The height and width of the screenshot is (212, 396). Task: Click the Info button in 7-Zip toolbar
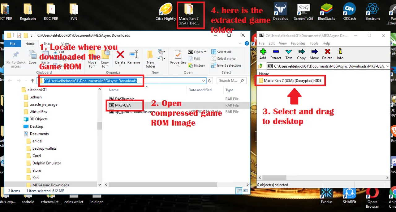pyautogui.click(x=340, y=54)
